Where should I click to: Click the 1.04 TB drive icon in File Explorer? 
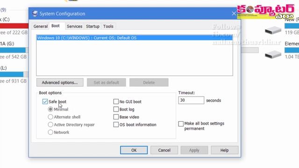tap(273, 55)
